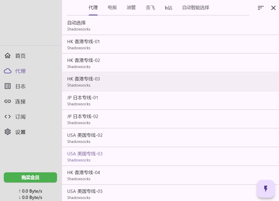Click the home icon in sidebar
279x201 pixels.
[8, 56]
